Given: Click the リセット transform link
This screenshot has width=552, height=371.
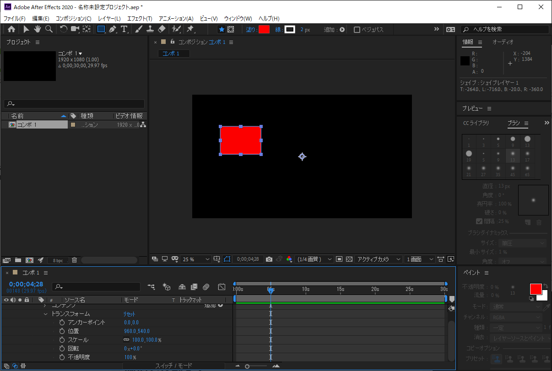Looking at the screenshot, I should point(129,314).
